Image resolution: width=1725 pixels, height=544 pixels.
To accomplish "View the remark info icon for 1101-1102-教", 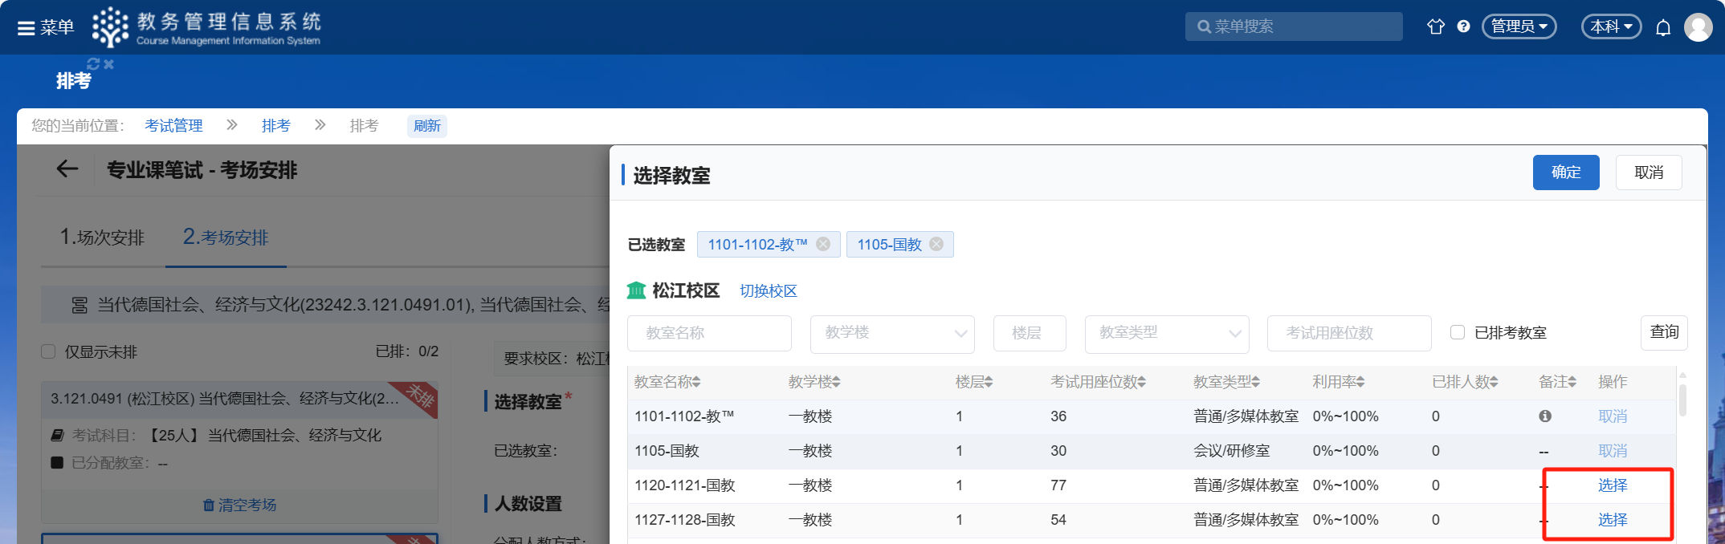I will click(1544, 416).
